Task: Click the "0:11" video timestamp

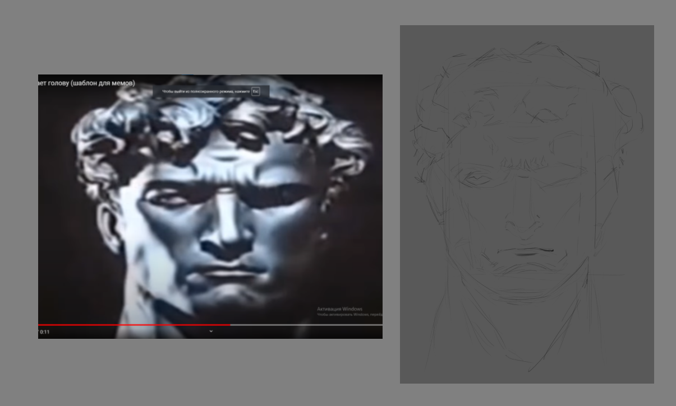Action: point(44,332)
